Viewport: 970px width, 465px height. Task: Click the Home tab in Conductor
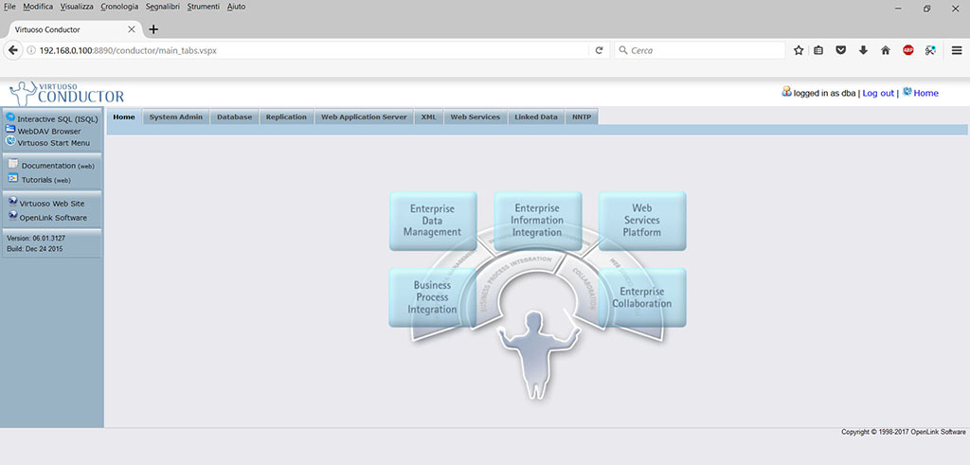pyautogui.click(x=124, y=116)
